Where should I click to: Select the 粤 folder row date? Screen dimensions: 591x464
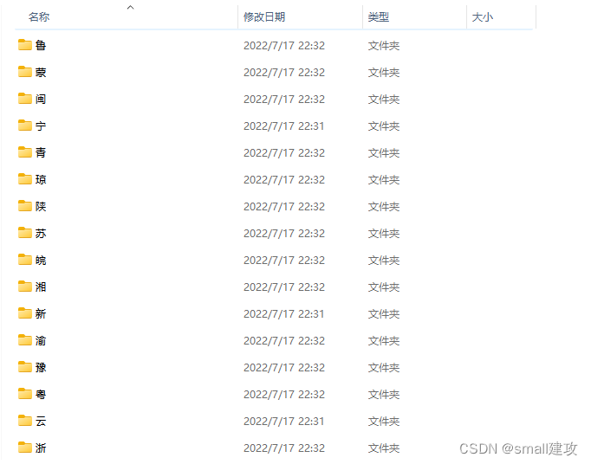pyautogui.click(x=284, y=395)
